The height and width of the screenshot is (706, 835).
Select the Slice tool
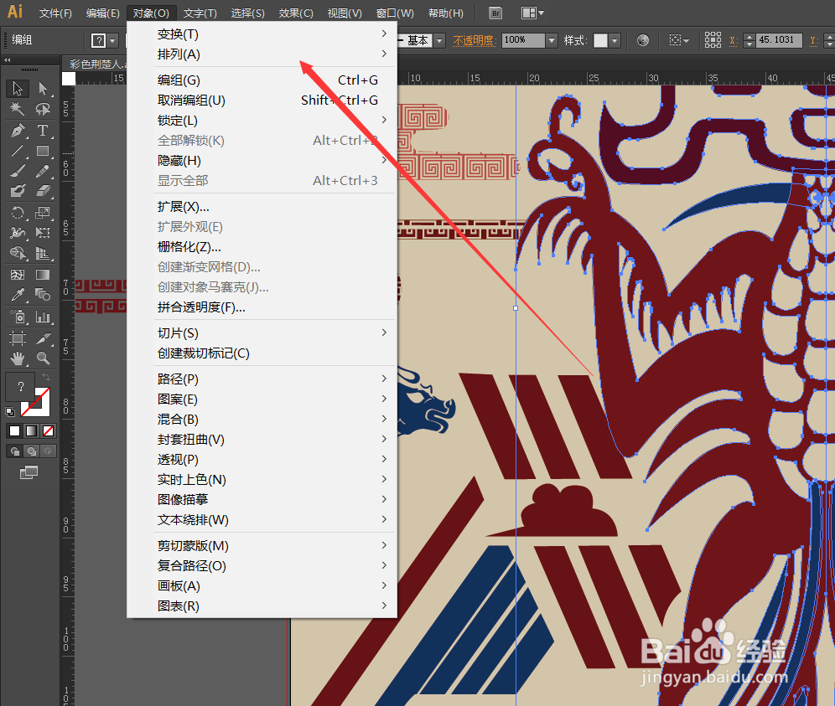[x=43, y=338]
